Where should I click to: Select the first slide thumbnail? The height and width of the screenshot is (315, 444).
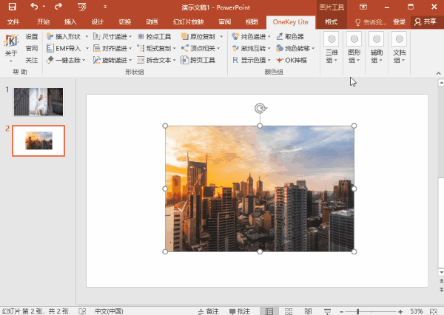pyautogui.click(x=38, y=102)
